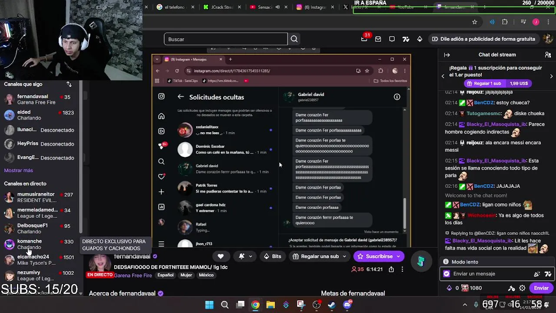Image resolution: width=556 pixels, height=313 pixels.
Task: Collapse the chat panel arrow icon
Action: (447, 55)
